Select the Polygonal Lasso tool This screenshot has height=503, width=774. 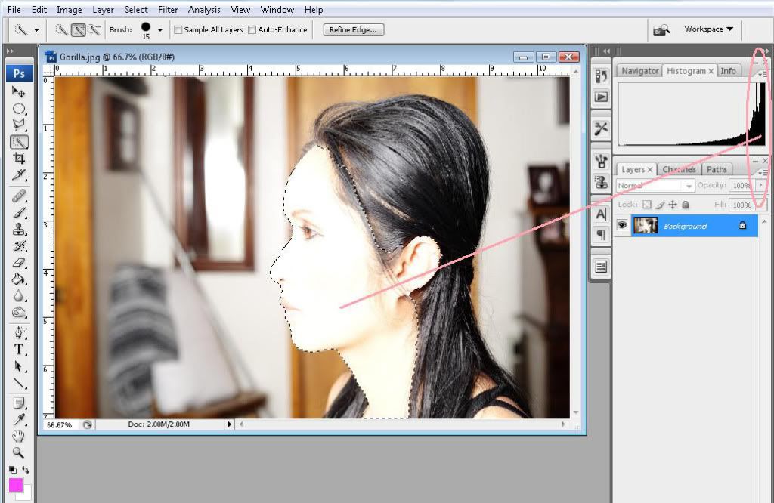coord(19,125)
